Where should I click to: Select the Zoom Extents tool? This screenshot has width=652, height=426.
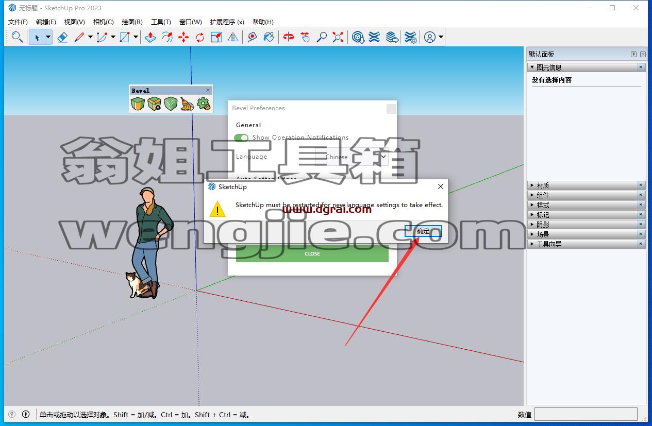coord(338,37)
